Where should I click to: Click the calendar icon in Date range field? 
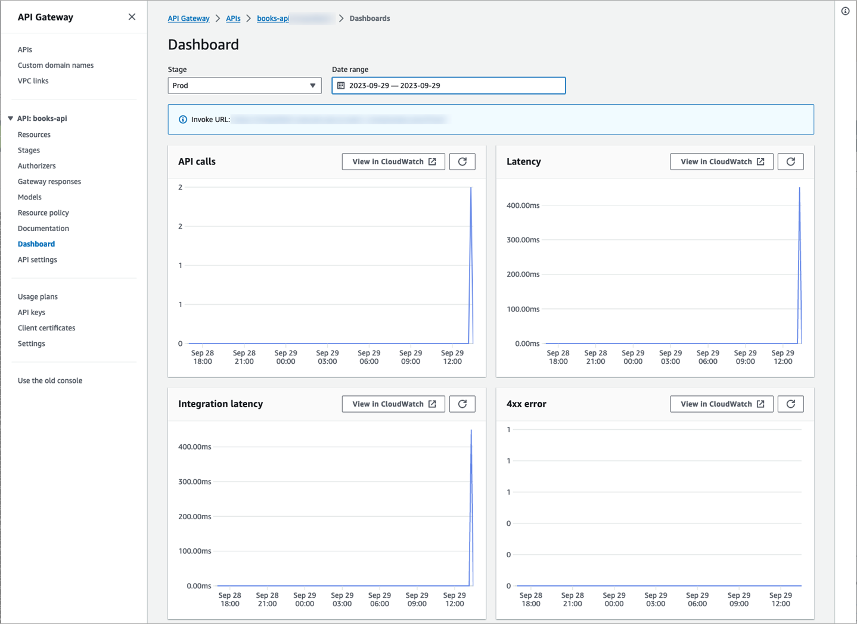pyautogui.click(x=341, y=86)
